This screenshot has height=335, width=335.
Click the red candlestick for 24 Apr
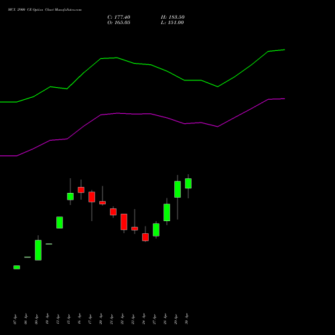pos(145,237)
